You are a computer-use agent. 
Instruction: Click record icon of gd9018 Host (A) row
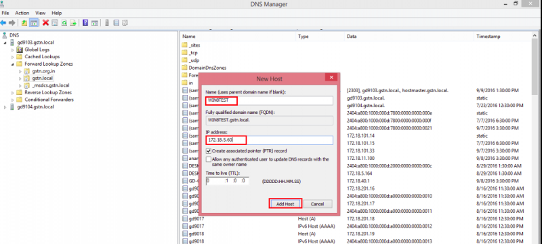185,234
